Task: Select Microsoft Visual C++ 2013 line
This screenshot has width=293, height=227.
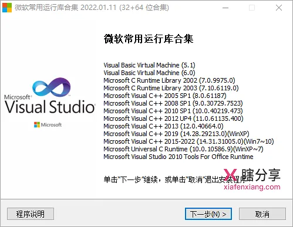Action: coord(163,126)
